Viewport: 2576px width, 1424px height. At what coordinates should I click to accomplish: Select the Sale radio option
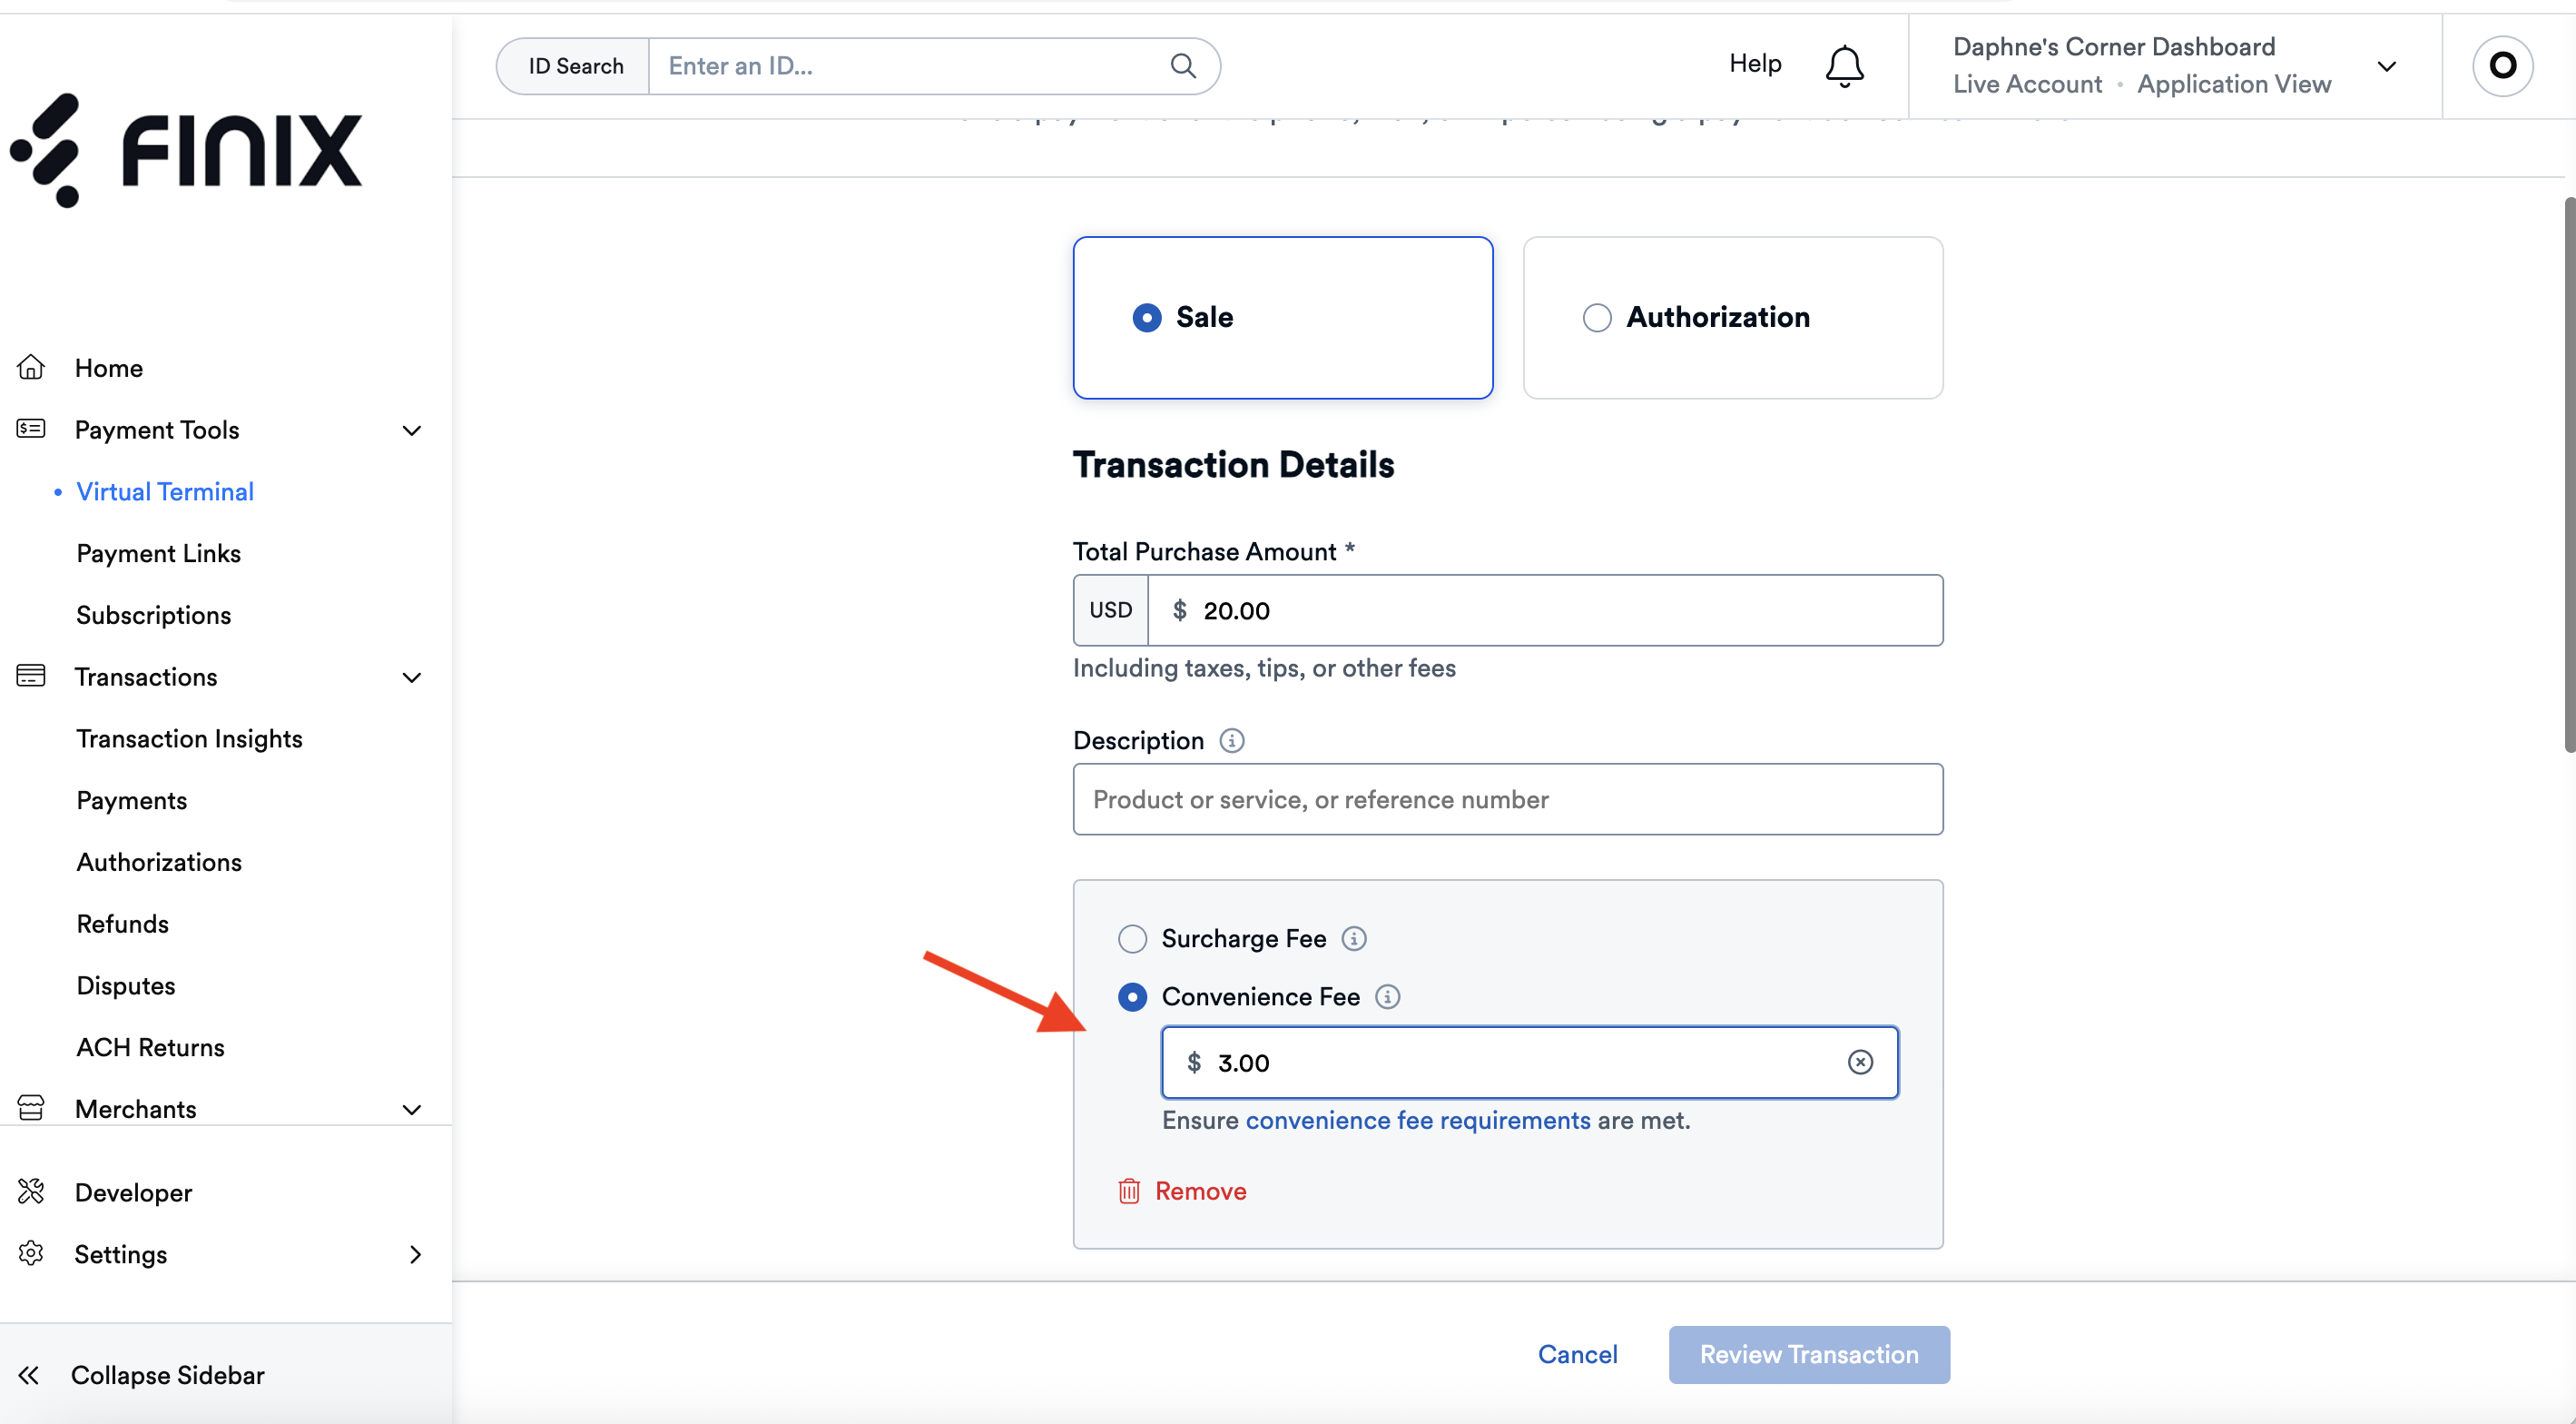[x=1146, y=317]
